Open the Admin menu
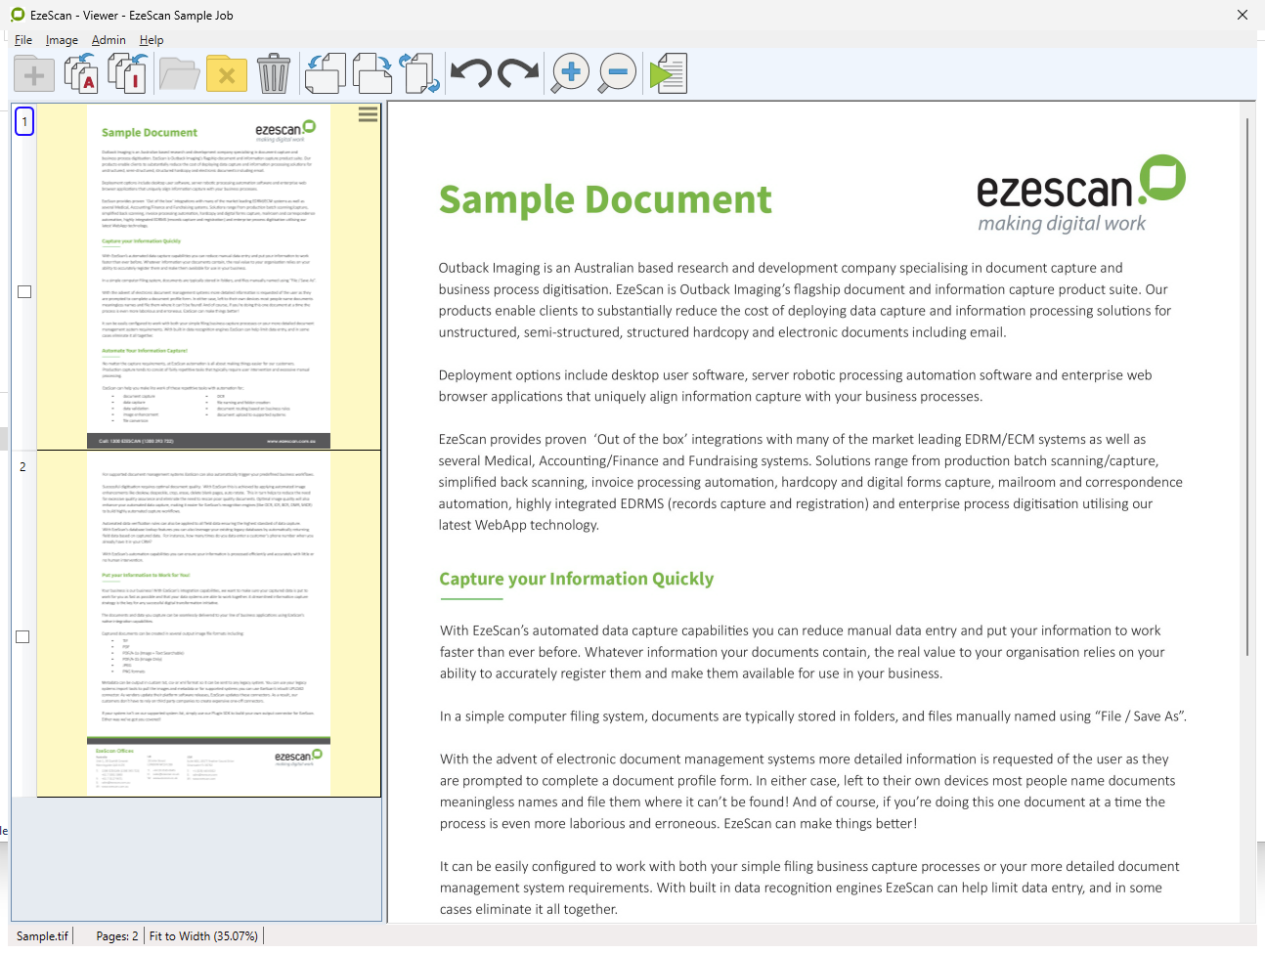Viewport: 1265px width, 954px height. [x=109, y=40]
